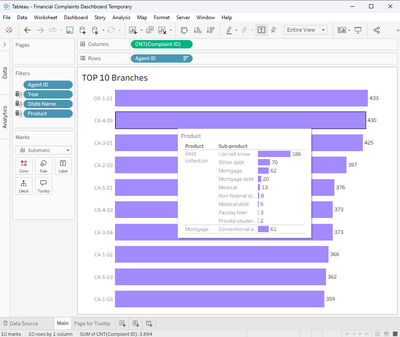Open the Color mark card
Screen dimensions: 400x337
pyautogui.click(x=24, y=166)
